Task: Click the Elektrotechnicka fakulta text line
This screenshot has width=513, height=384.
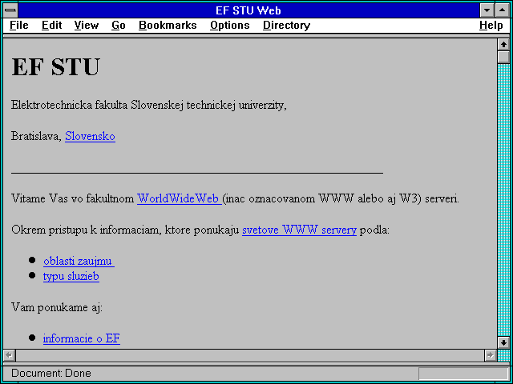Action: pos(149,106)
